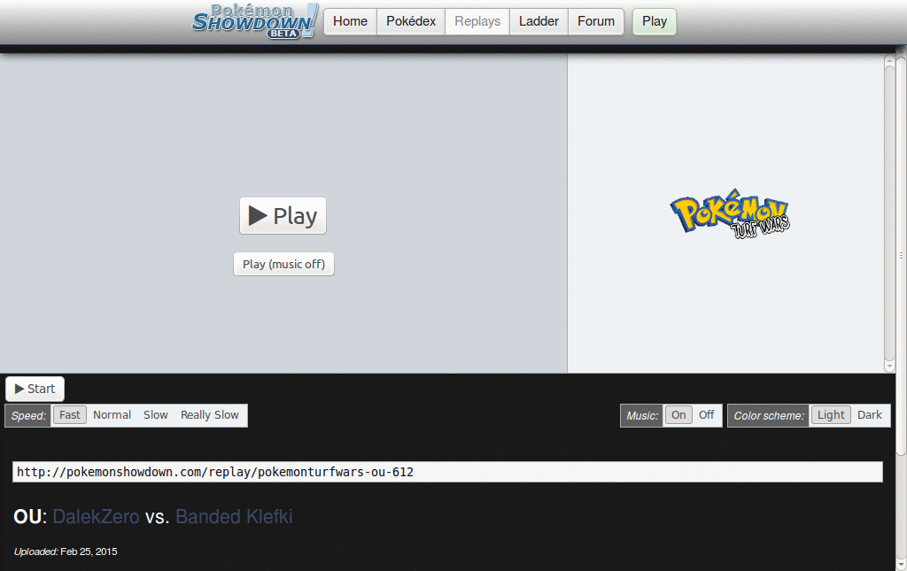The height and width of the screenshot is (571, 907).
Task: Start replay with large Play button
Action: click(283, 216)
